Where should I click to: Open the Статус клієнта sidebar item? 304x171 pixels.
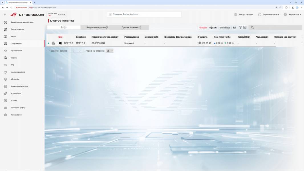22,44
